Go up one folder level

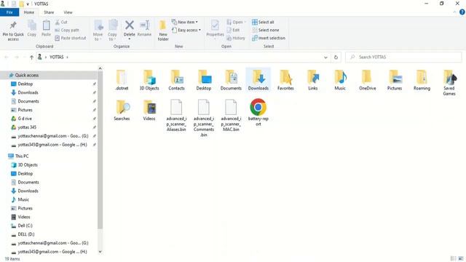(31, 57)
